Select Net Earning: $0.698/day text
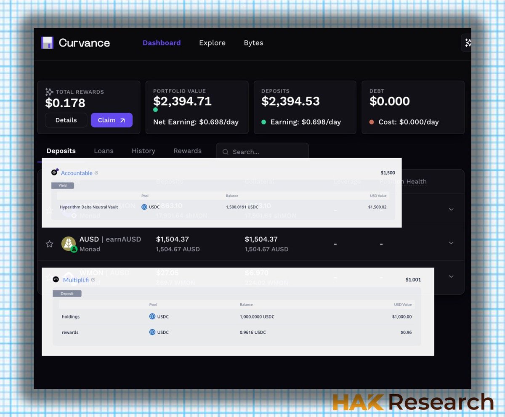505x417 pixels. pyautogui.click(x=196, y=122)
